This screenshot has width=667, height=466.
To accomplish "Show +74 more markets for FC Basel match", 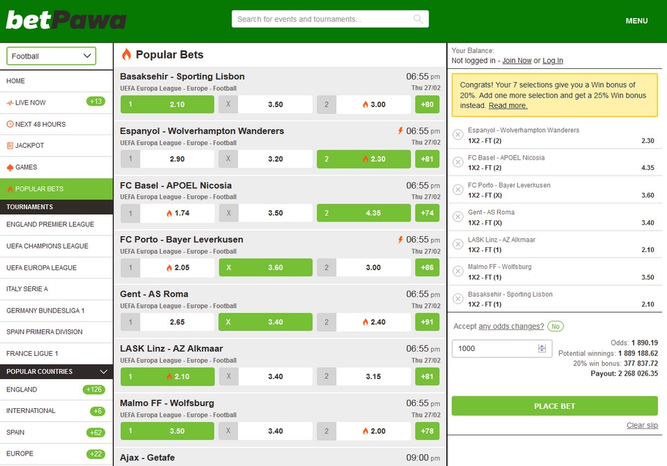I will click(427, 212).
